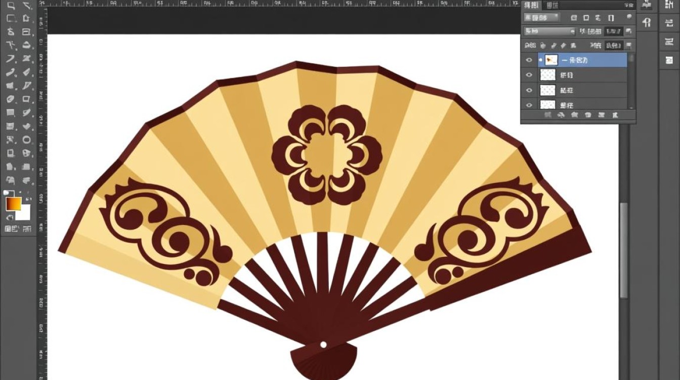Open the blend mode dropdown in layers panel
The height and width of the screenshot is (380, 680).
550,31
